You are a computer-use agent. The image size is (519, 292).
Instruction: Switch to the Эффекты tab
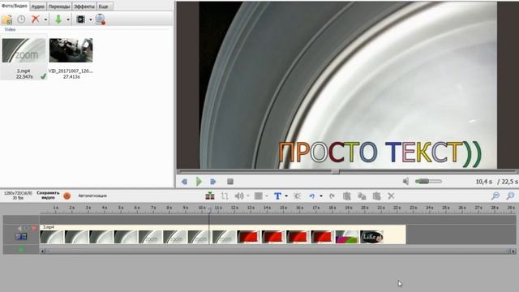click(84, 6)
